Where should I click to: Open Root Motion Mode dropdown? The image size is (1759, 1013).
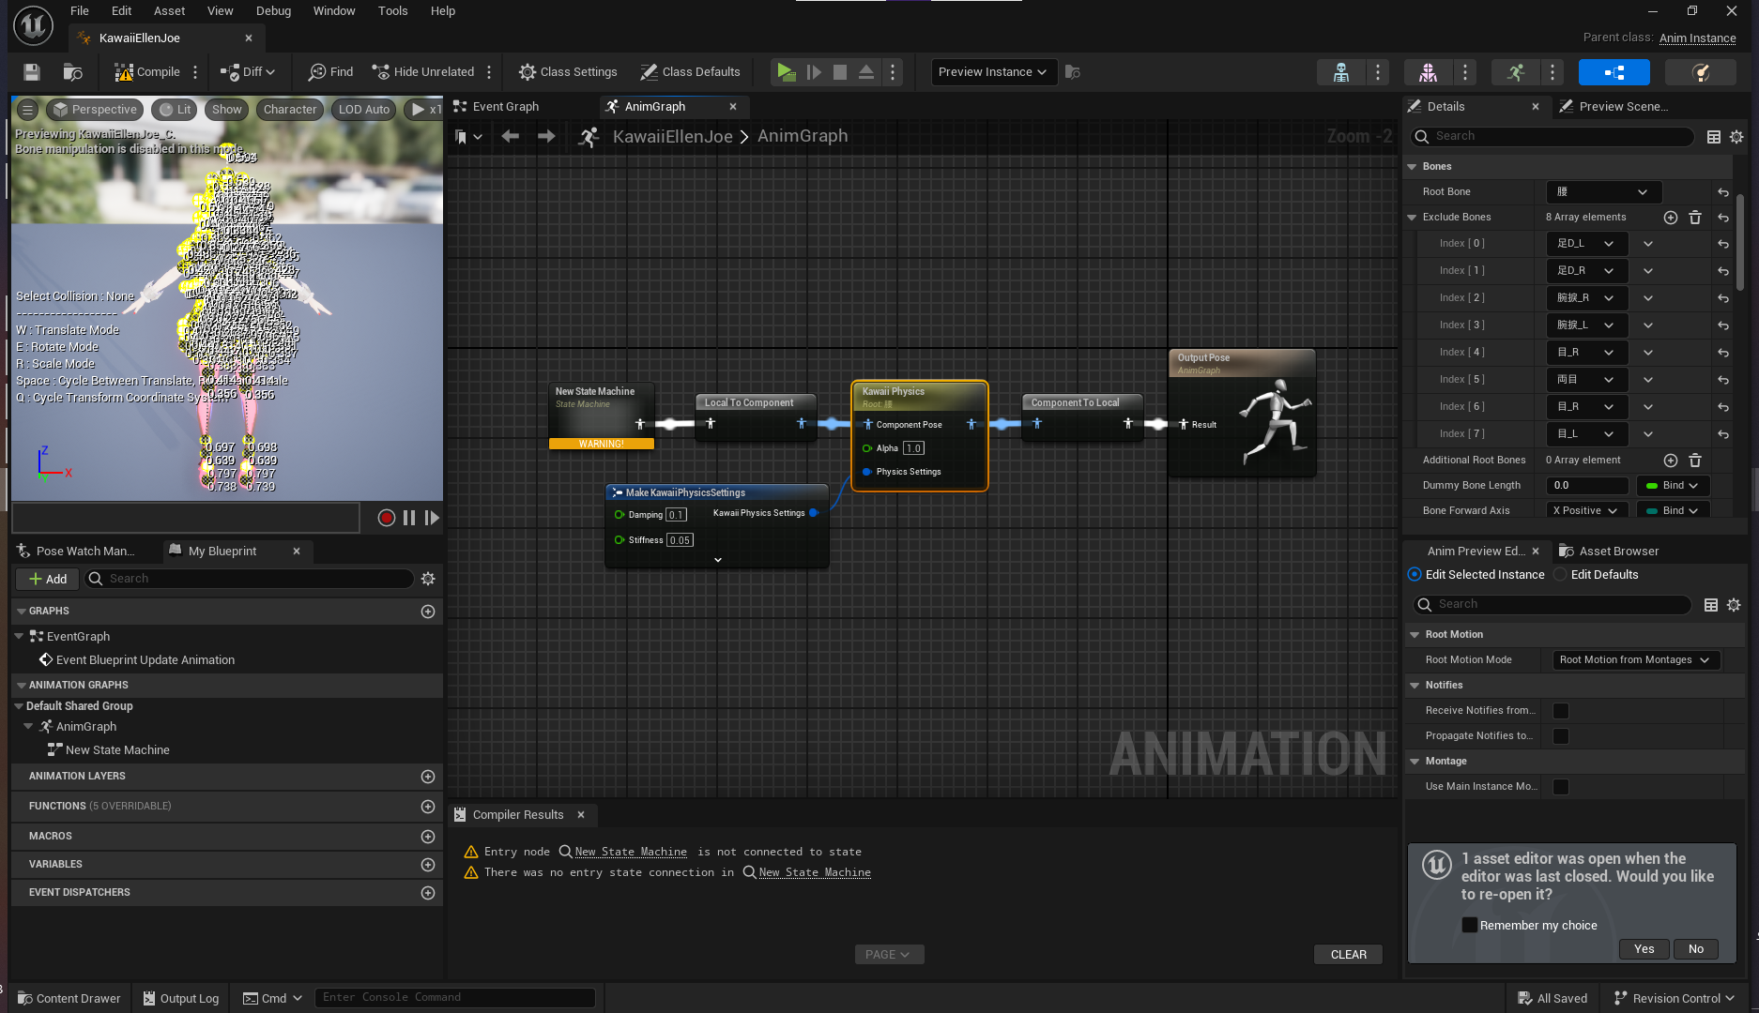(x=1636, y=660)
